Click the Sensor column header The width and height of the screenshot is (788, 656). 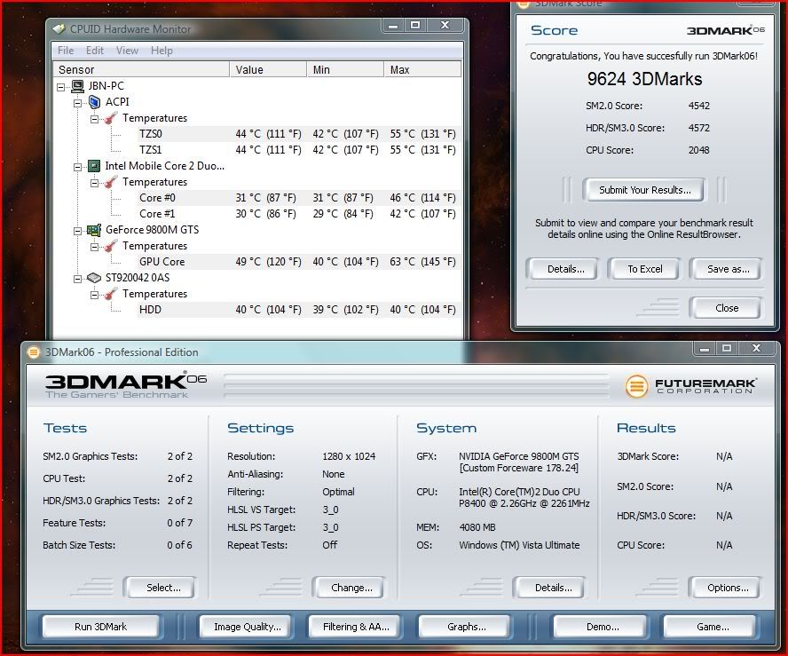coord(141,69)
